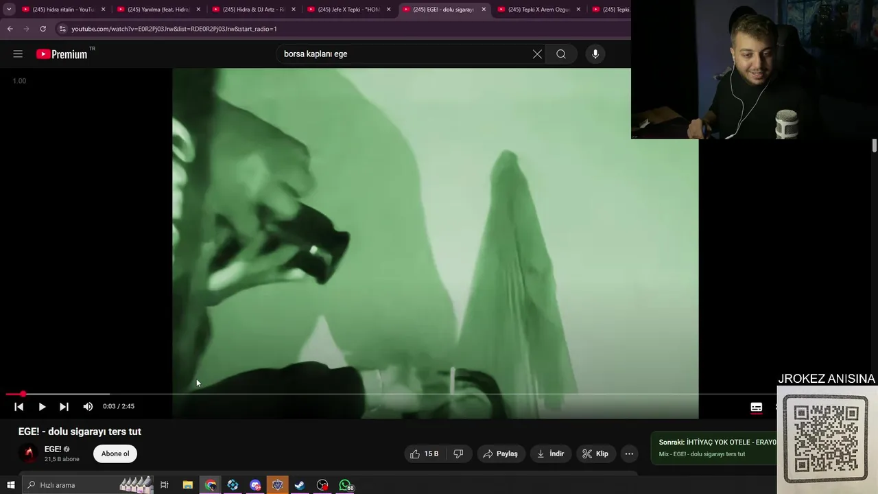Switch to the Hidra & DJ Artz tab
This screenshot has width=878, height=494.
tap(252, 10)
